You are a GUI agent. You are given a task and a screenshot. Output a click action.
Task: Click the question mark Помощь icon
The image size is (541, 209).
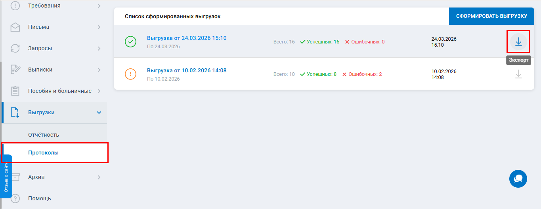pyautogui.click(x=15, y=198)
